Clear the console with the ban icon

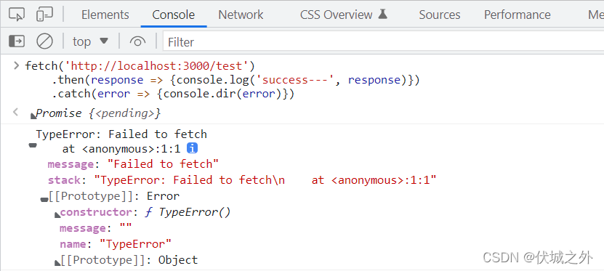[x=44, y=41]
